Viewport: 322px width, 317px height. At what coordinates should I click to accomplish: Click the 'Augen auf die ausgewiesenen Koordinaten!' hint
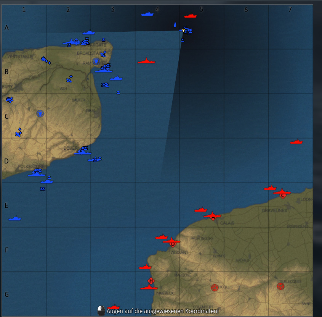point(163,311)
